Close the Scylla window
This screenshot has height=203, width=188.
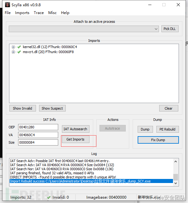[x=178, y=5]
